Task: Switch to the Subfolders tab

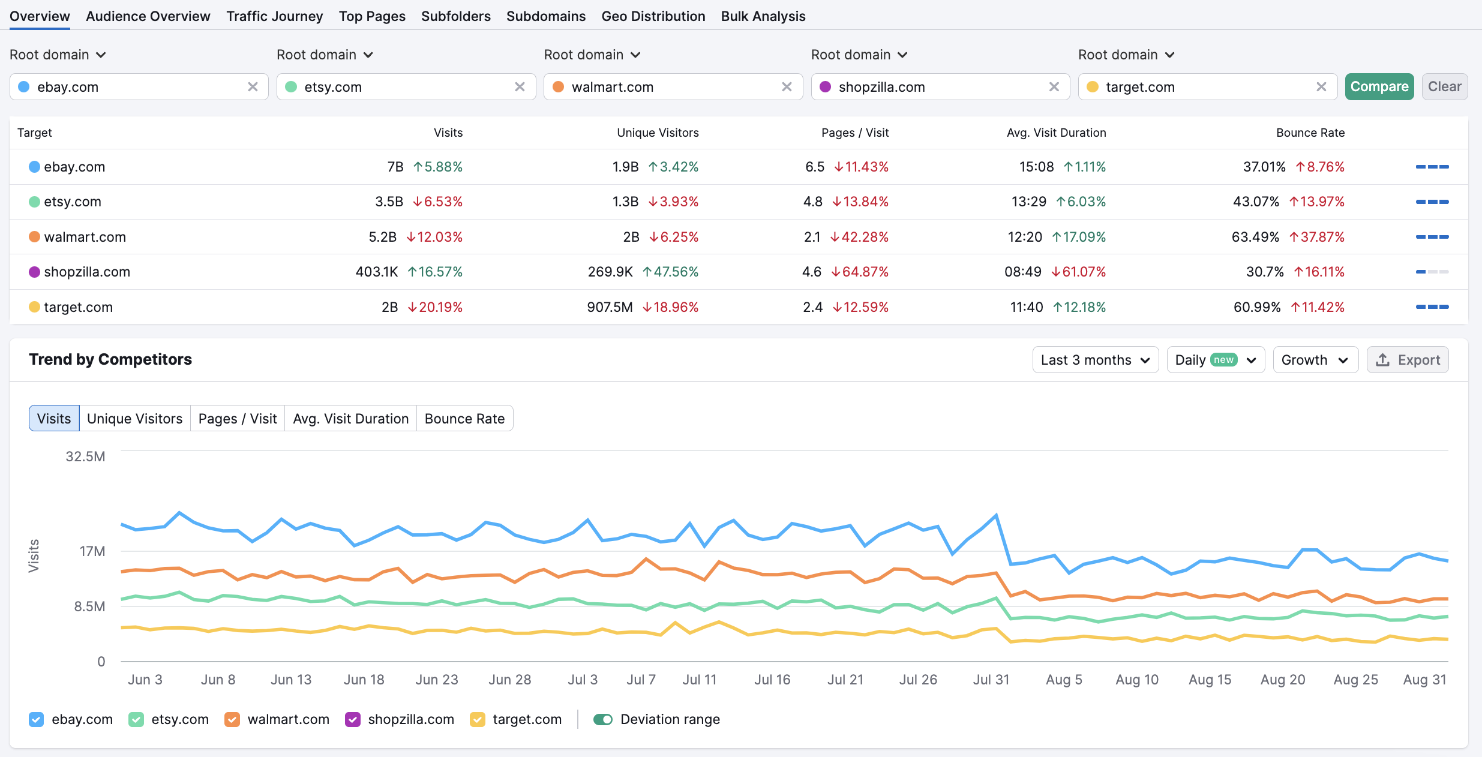Action: click(x=456, y=16)
